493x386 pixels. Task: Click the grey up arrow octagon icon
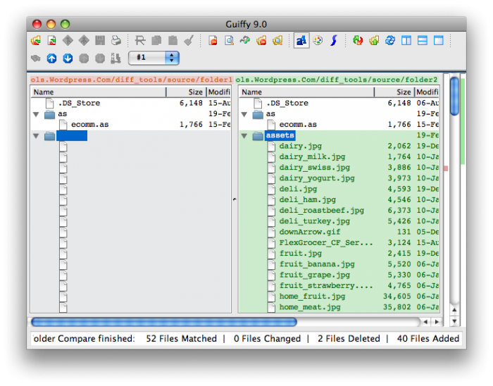pos(84,58)
